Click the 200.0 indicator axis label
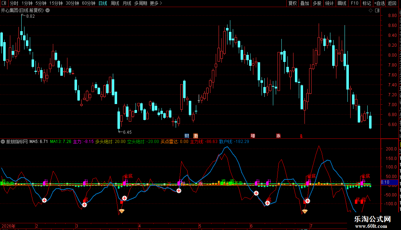 [391, 149]
